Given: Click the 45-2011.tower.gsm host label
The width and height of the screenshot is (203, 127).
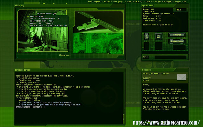Looking at the screenshot, I should point(47,13).
